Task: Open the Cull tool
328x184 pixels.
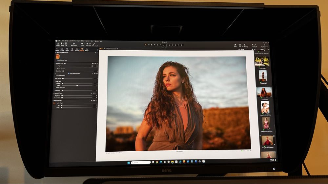Action: pos(66,43)
